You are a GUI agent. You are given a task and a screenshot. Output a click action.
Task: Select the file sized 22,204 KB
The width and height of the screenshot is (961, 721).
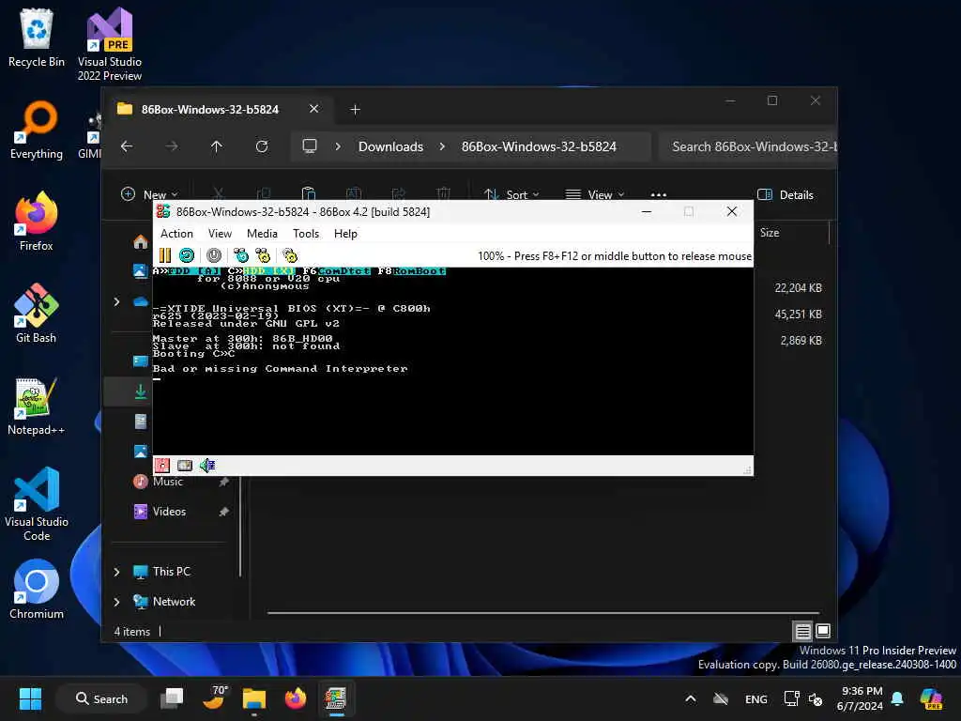point(798,287)
